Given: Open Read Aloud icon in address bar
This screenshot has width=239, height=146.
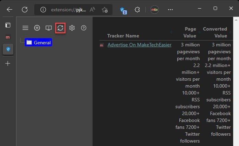Looking at the screenshot, I should pyautogui.click(x=92, y=10).
